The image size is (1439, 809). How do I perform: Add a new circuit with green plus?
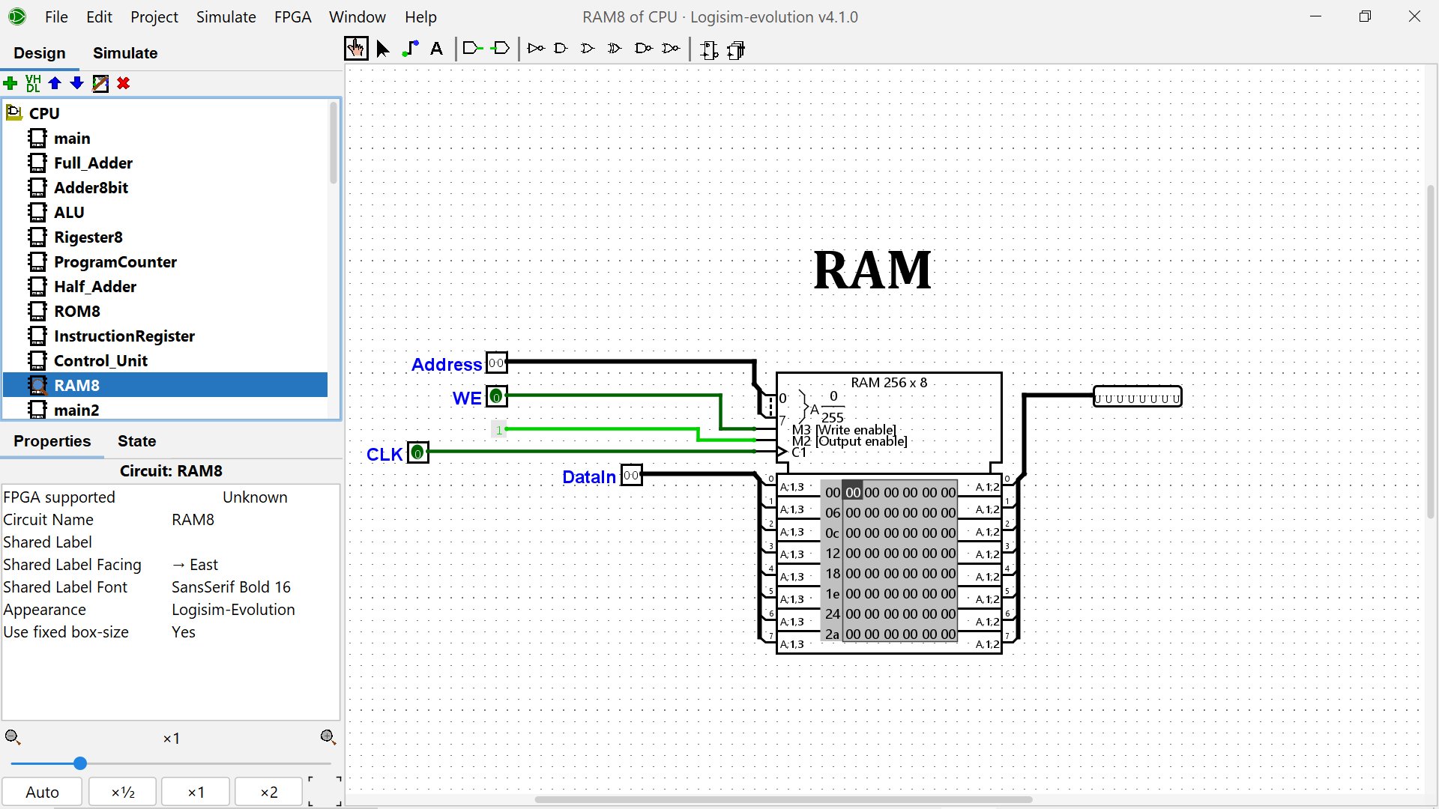pyautogui.click(x=10, y=83)
